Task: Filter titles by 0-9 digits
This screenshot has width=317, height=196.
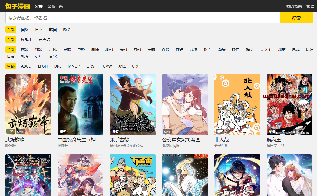Action: pyautogui.click(x=135, y=66)
